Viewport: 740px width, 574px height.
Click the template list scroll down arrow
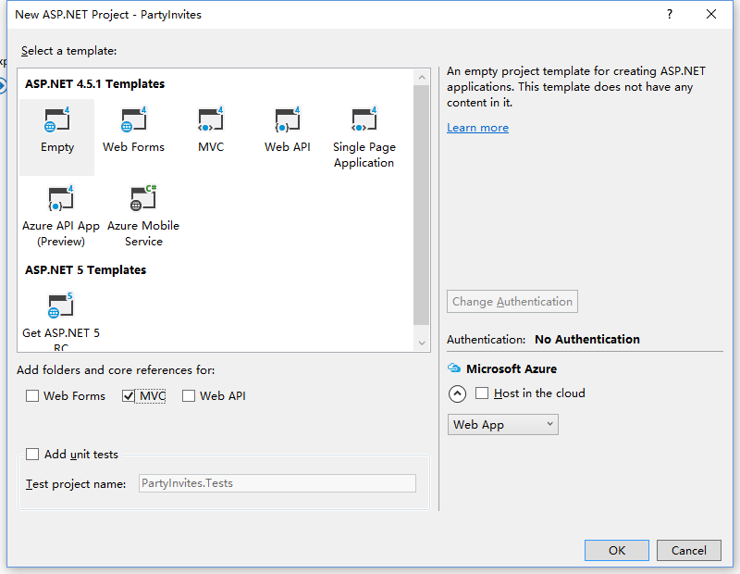(422, 343)
